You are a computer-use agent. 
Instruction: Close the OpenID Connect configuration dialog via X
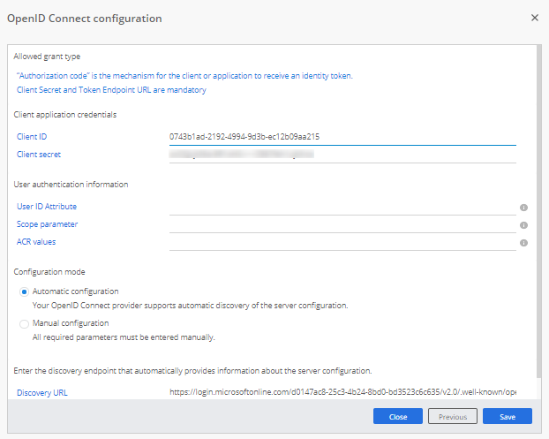click(x=534, y=18)
